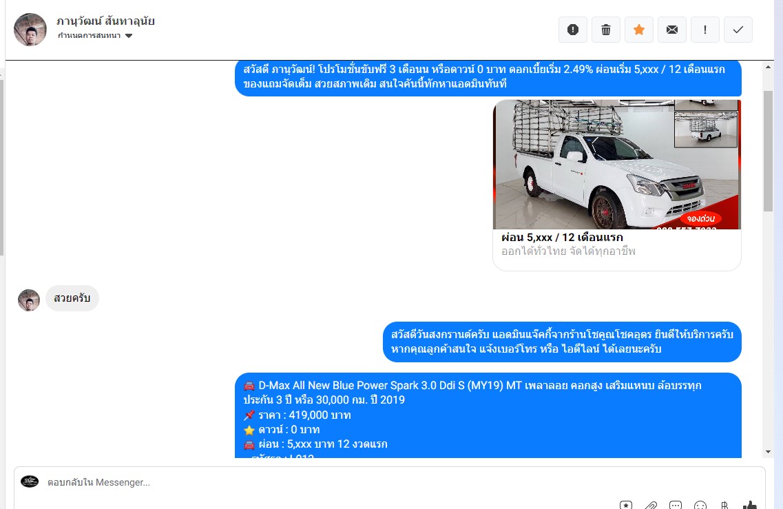This screenshot has height=509, width=783.
Task: Mark conversation done with checkmark button
Action: coord(738,30)
